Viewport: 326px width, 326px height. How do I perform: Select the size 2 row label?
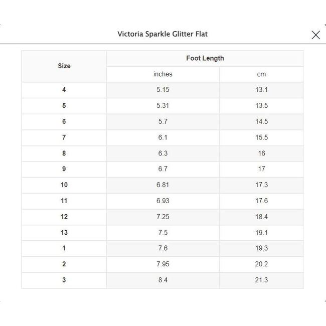64,264
